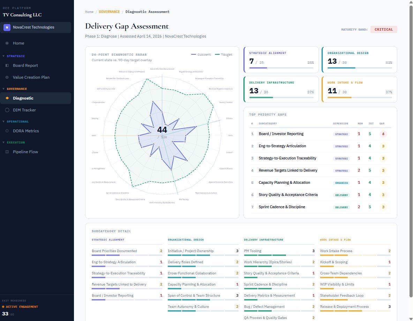Click the Work Intake & Flow score card

pyautogui.click(x=360, y=89)
